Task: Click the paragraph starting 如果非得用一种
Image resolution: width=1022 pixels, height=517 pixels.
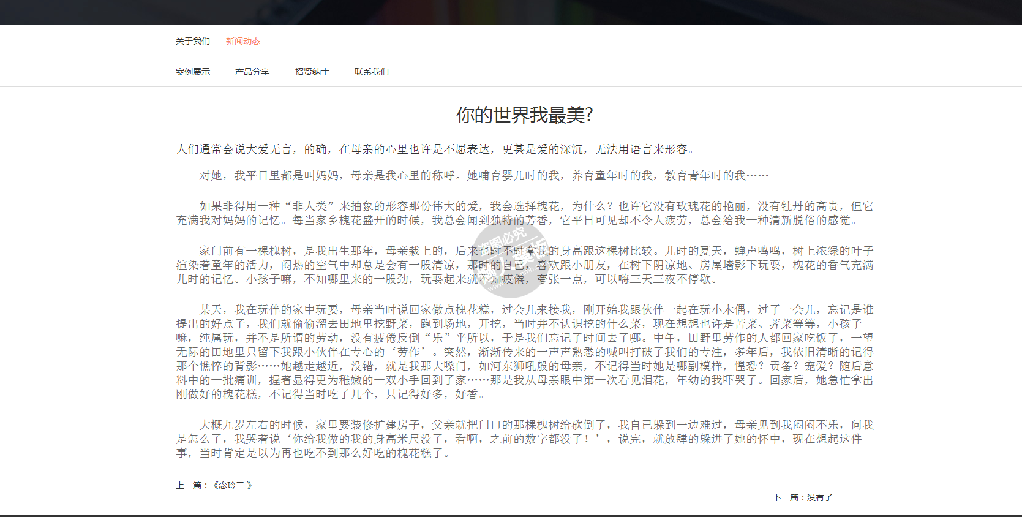Action: [x=524, y=213]
